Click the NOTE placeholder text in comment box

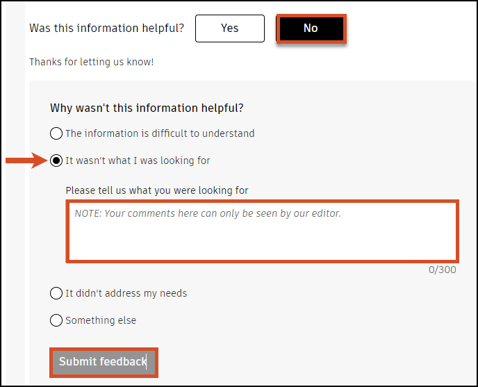208,213
